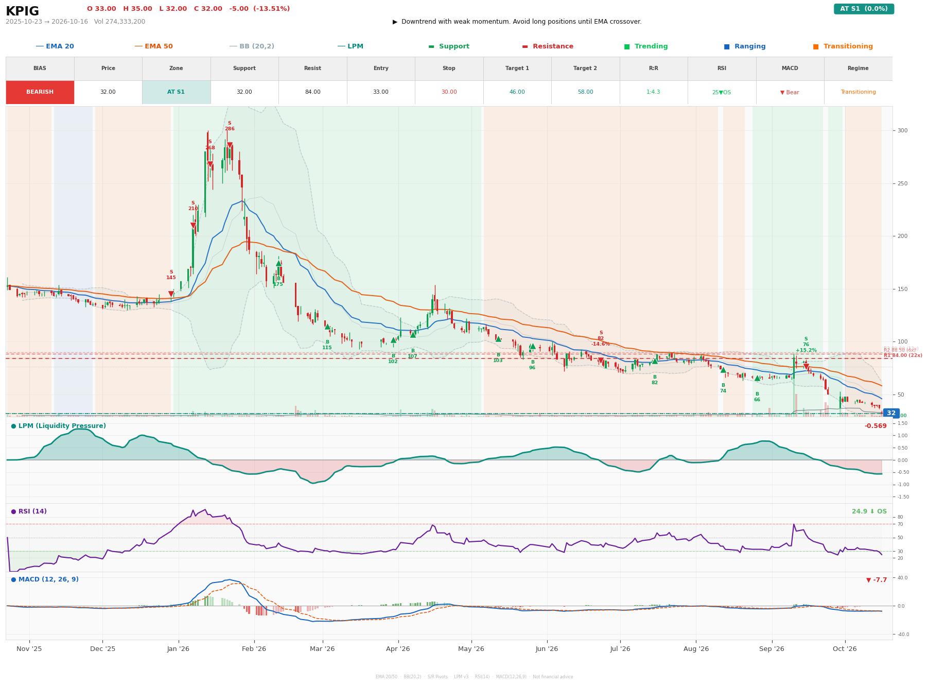
Task: Click the MACD (12, 26, 9) panel title
Action: pos(45,579)
